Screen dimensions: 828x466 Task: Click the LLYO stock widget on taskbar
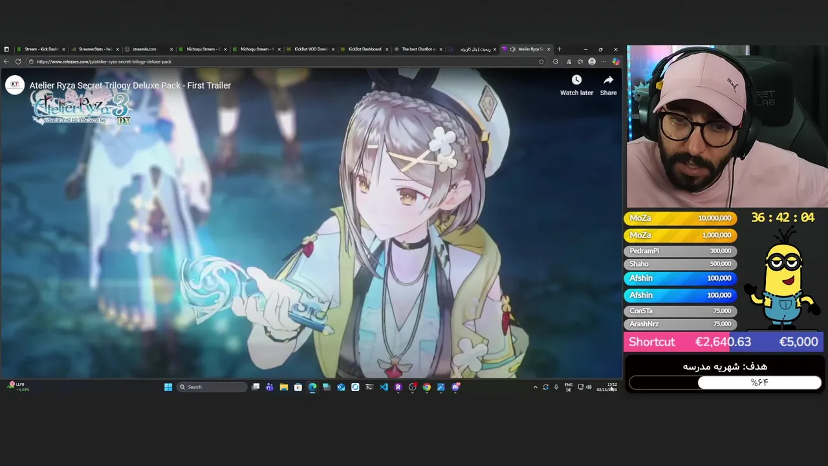click(19, 386)
